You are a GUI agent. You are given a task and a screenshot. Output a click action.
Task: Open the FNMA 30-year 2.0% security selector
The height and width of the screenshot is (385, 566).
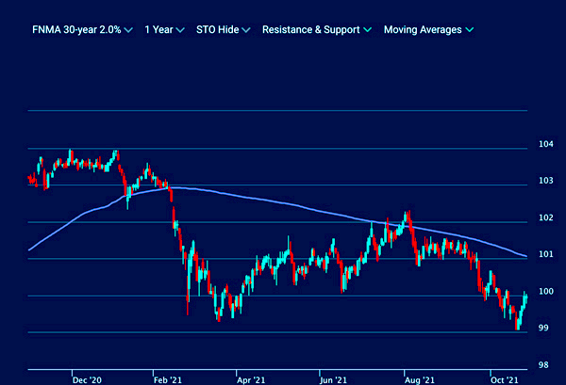[75, 30]
